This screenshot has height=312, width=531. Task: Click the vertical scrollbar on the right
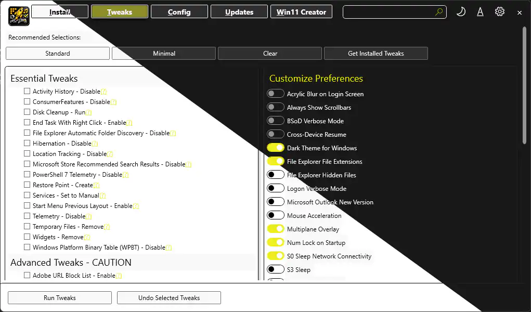click(525, 86)
